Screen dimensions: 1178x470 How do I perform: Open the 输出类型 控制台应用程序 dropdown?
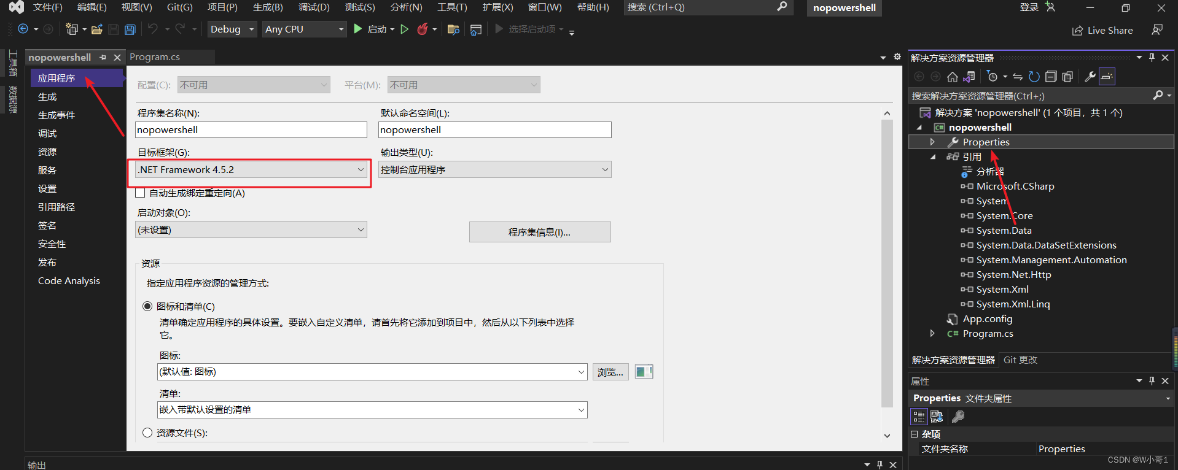tap(494, 169)
